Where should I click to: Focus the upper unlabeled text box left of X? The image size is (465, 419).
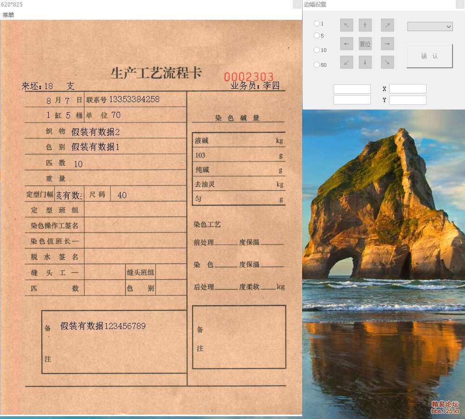click(352, 89)
